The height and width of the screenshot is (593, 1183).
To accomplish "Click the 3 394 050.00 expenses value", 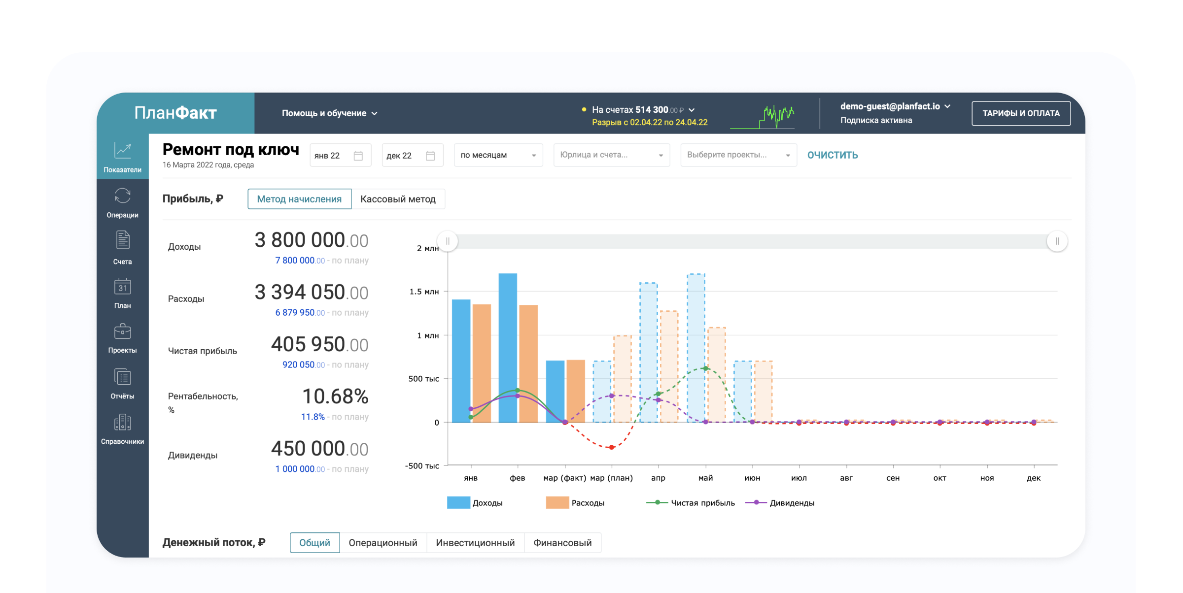I will point(312,293).
